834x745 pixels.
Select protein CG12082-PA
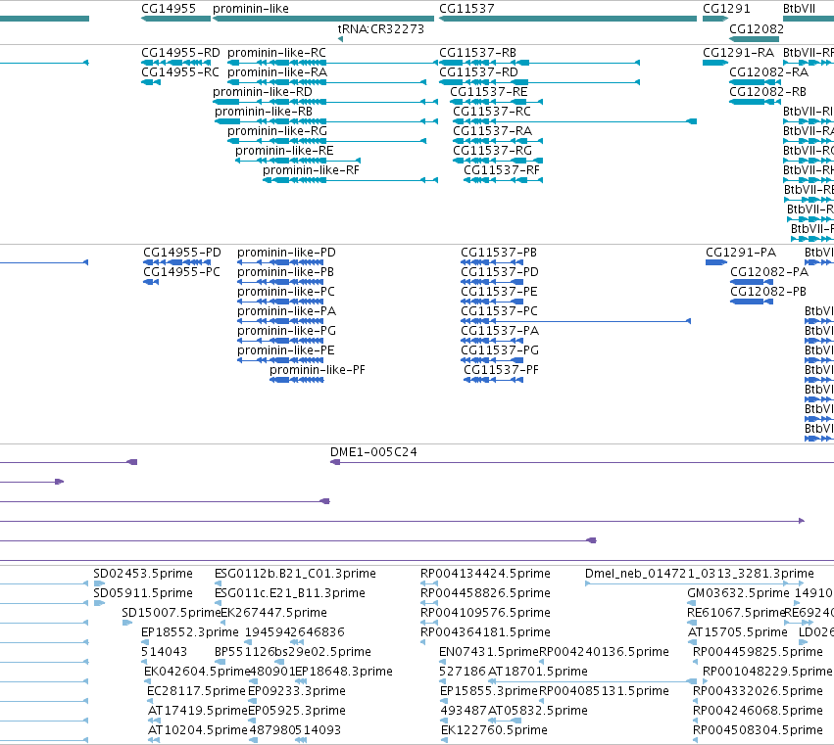[752, 282]
